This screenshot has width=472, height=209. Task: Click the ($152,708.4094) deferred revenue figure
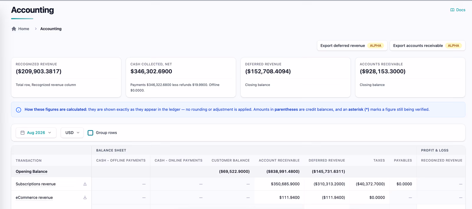click(268, 71)
